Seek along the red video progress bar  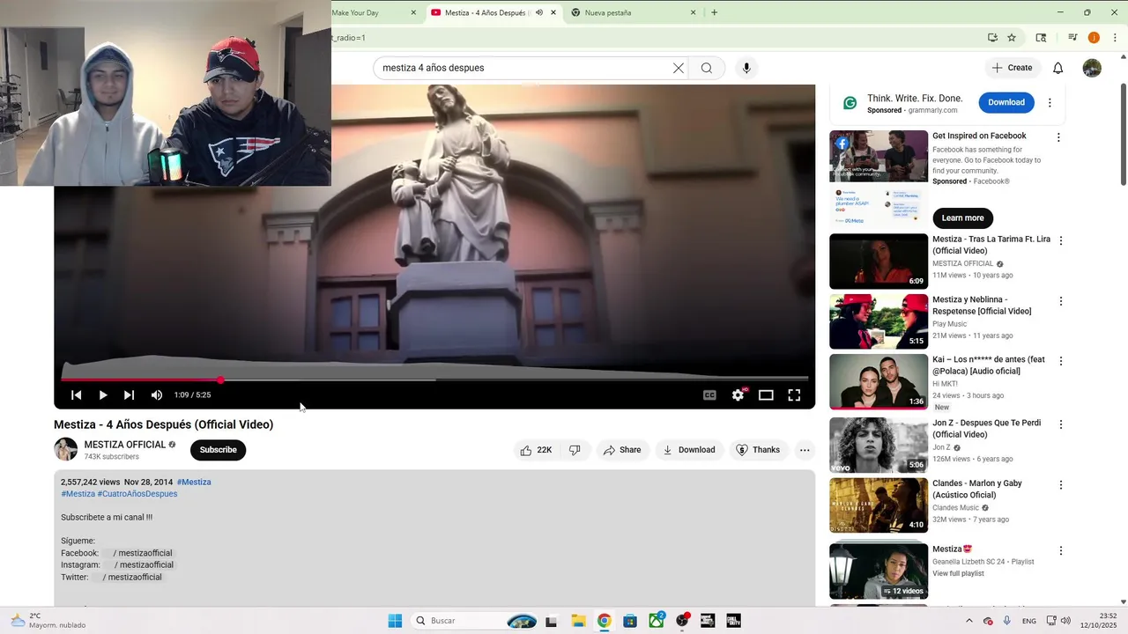[434, 380]
